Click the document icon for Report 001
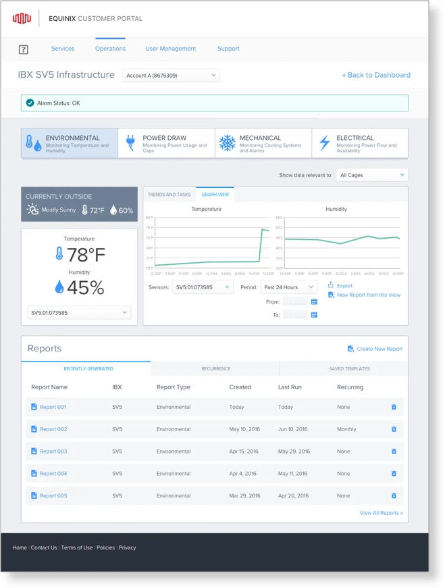The height and width of the screenshot is (588, 445). tap(34, 407)
